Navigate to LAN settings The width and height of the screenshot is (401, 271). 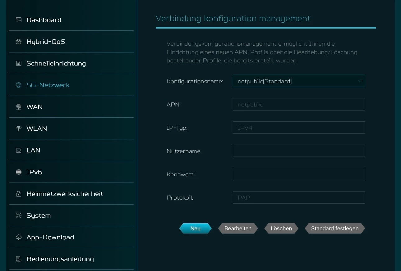(71, 150)
